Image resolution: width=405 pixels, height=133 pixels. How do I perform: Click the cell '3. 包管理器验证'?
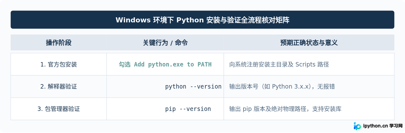(x=59, y=109)
